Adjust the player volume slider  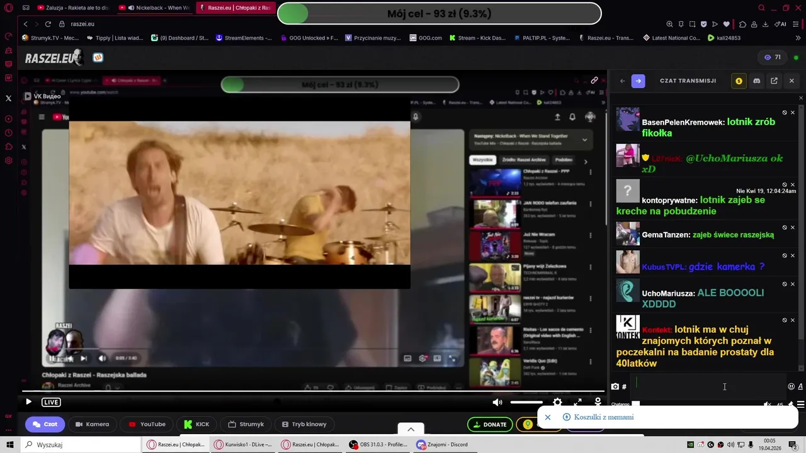click(526, 402)
